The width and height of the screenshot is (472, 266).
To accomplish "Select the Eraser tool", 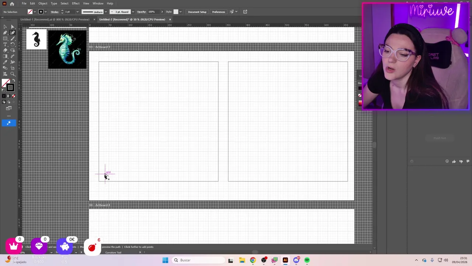I will click(5, 50).
